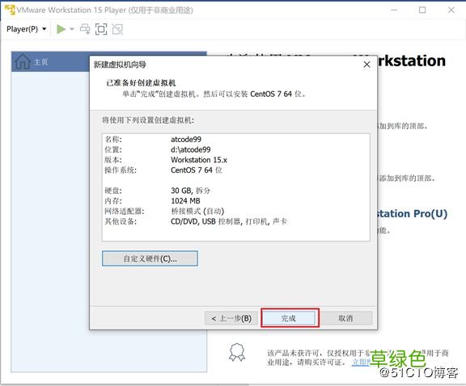Click the license ribbon award icon
The width and height of the screenshot is (466, 386).
point(237,352)
